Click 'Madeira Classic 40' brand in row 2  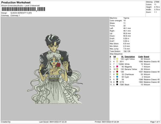(x=152, y=61)
